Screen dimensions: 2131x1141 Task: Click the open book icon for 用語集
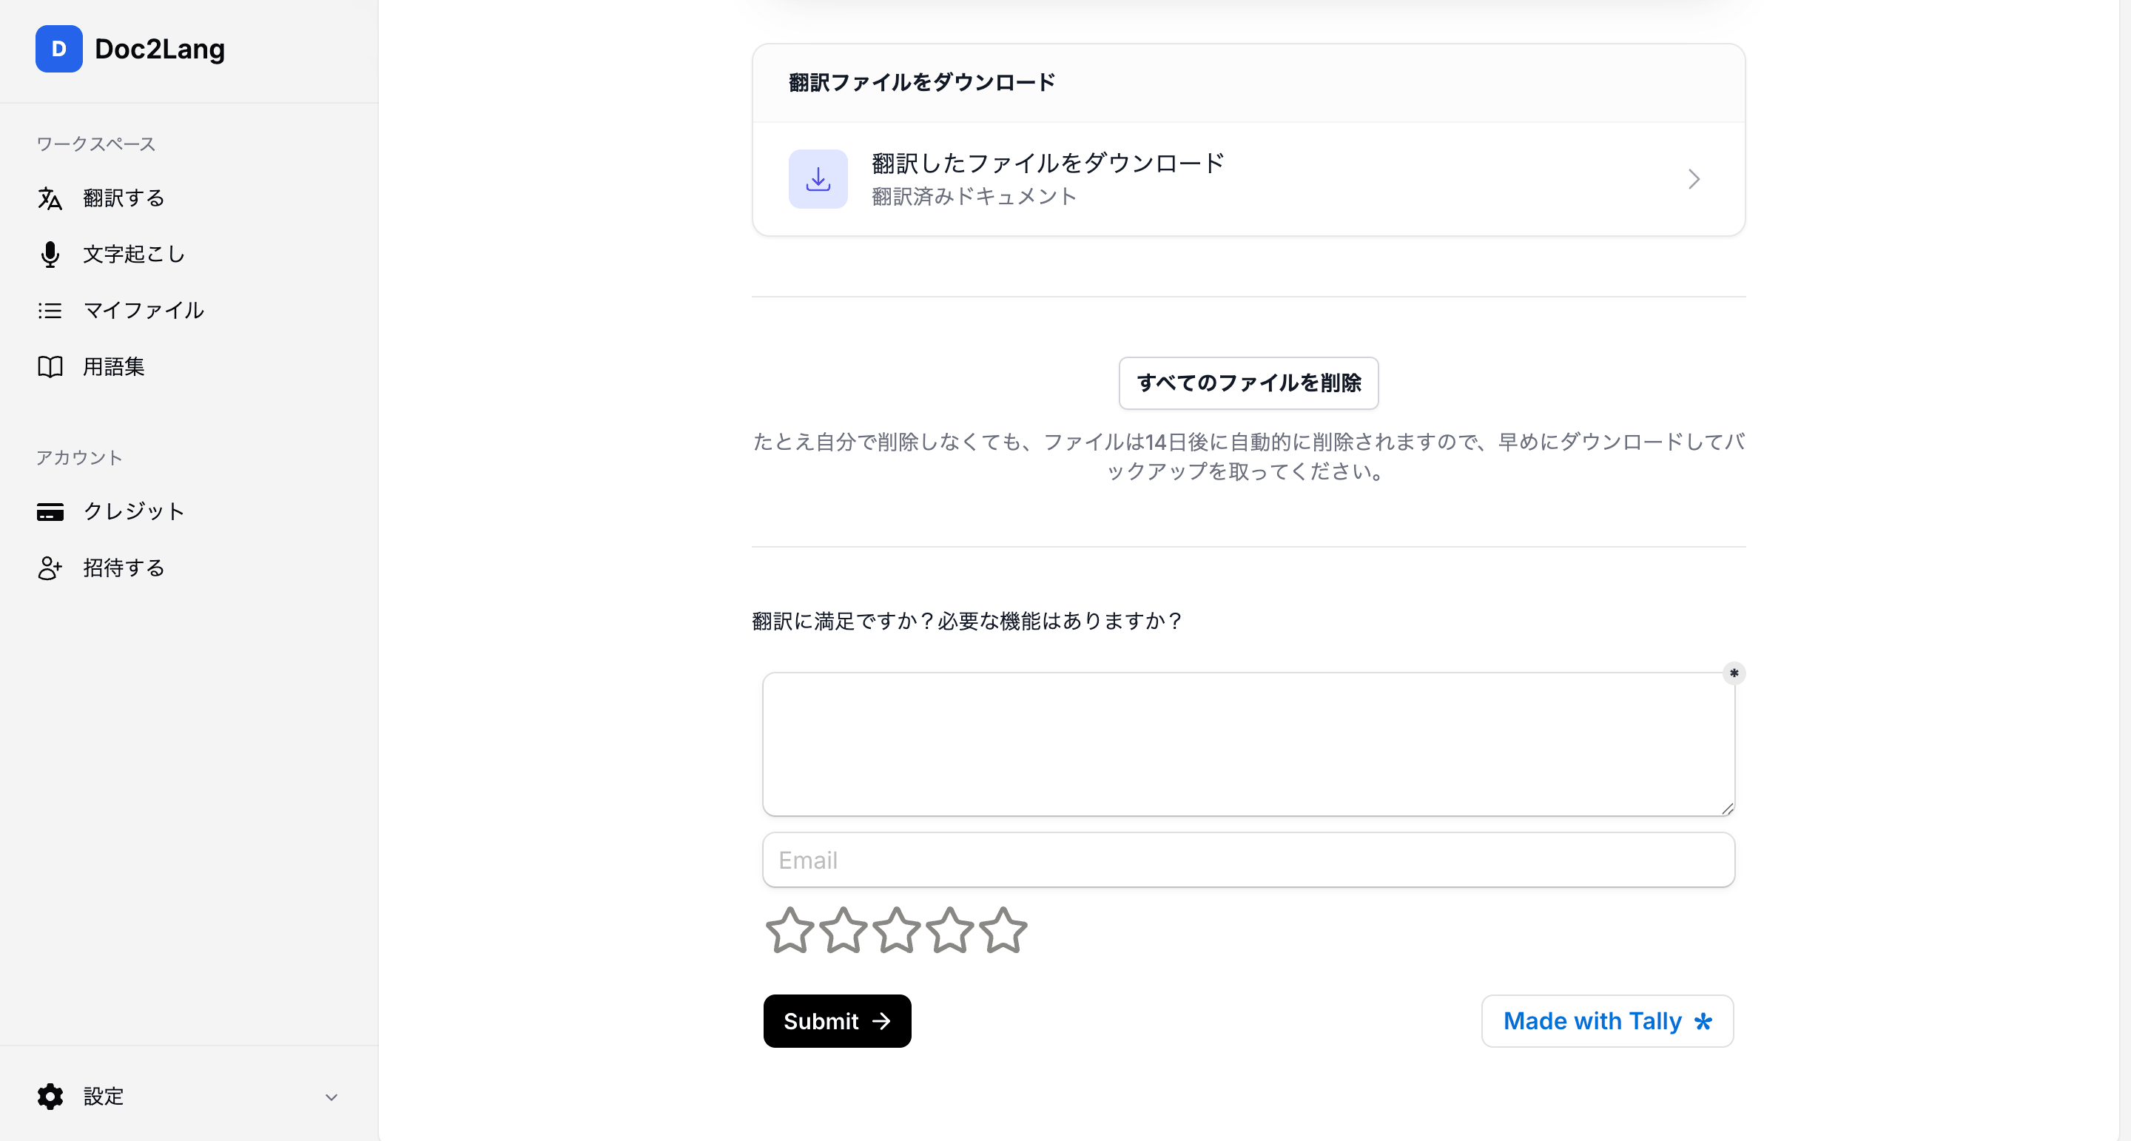[x=50, y=367]
